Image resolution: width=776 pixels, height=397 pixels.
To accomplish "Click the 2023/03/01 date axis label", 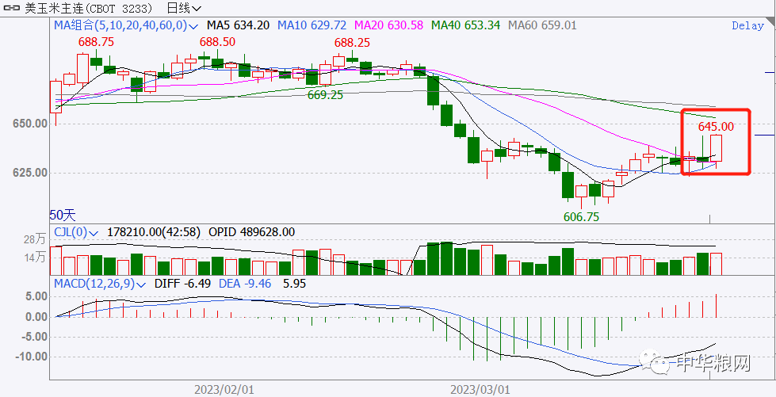I will point(480,390).
